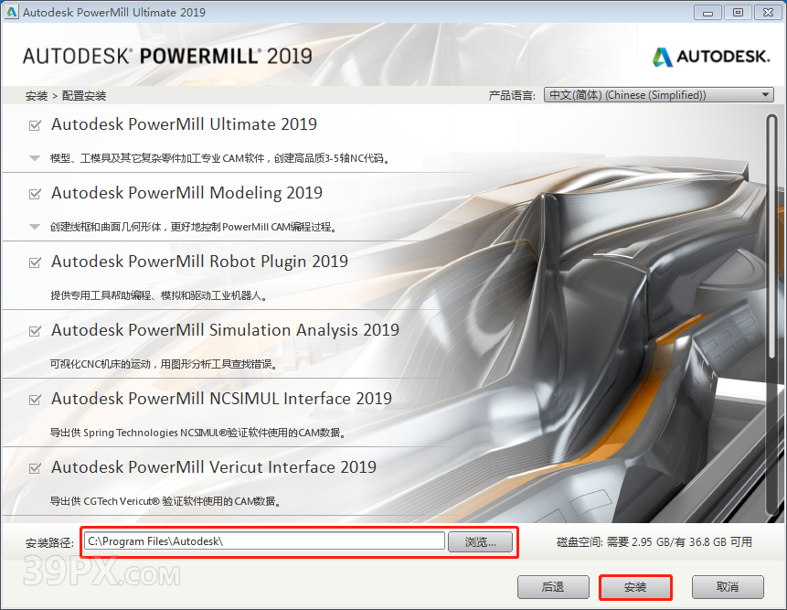This screenshot has width=787, height=610.
Task: Toggle PowerMill Simulation Analysis 2019 checkbox
Action: (x=35, y=331)
